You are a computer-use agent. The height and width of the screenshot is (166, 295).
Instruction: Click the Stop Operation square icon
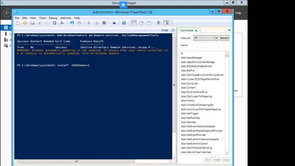click(x=104, y=23)
